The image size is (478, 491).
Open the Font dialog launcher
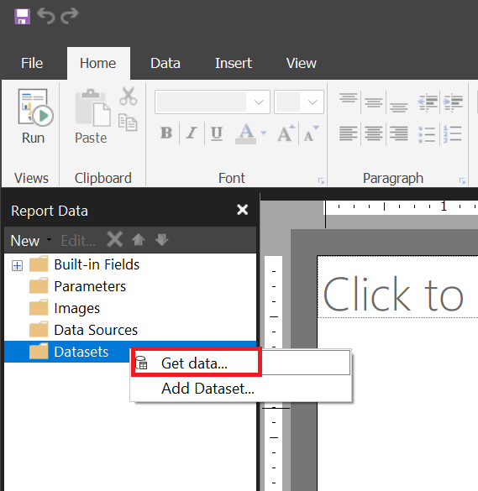tap(321, 181)
